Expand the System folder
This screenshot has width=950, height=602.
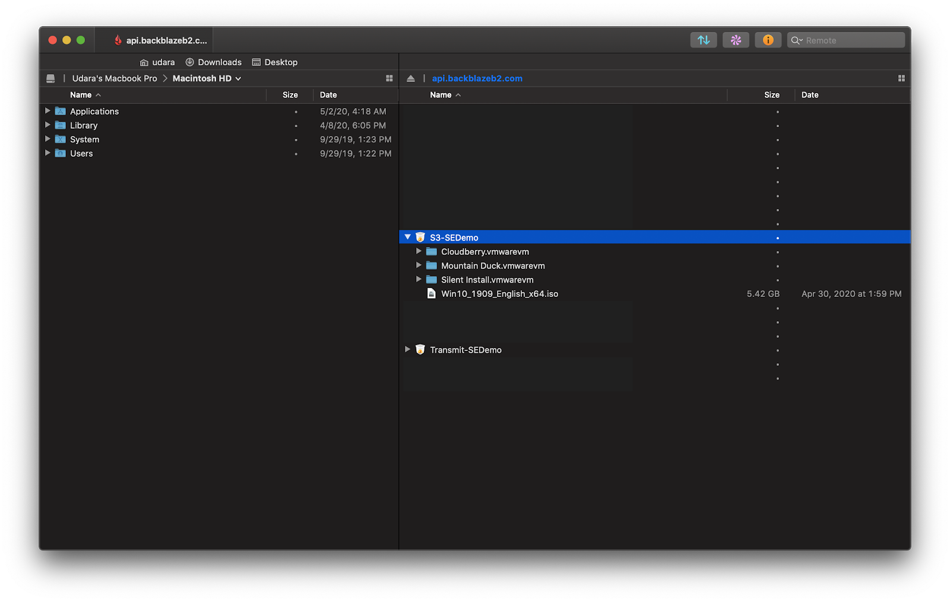pyautogui.click(x=47, y=139)
